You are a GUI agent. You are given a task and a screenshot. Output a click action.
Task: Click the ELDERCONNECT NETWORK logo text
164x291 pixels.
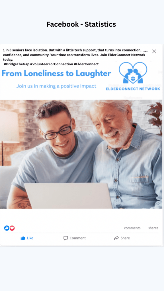click(x=133, y=89)
